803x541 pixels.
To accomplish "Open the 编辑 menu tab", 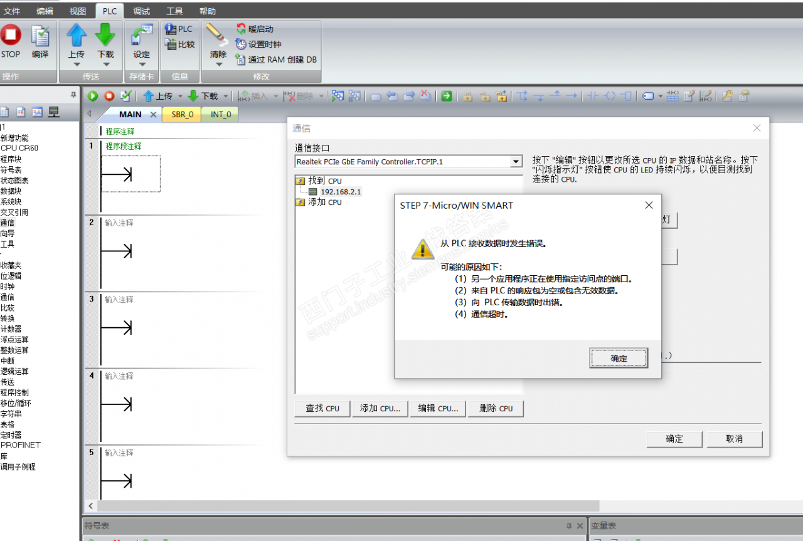I will 45,11.
